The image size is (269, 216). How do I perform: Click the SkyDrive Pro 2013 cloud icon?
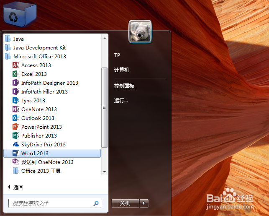[16, 144]
